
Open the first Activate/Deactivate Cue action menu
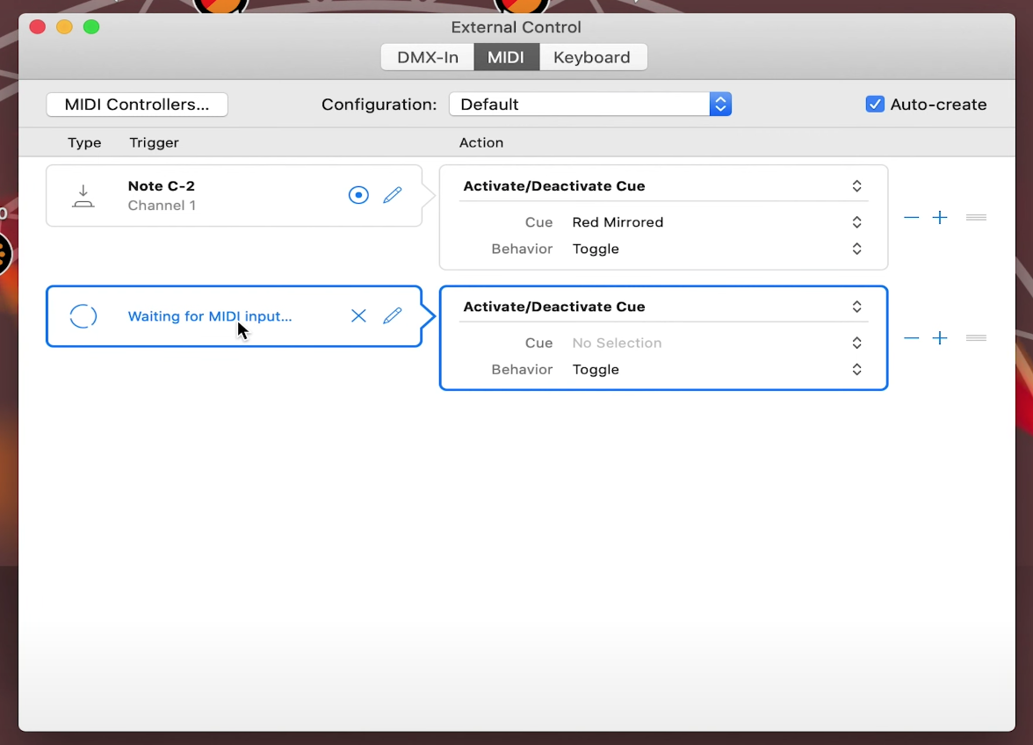coord(662,186)
